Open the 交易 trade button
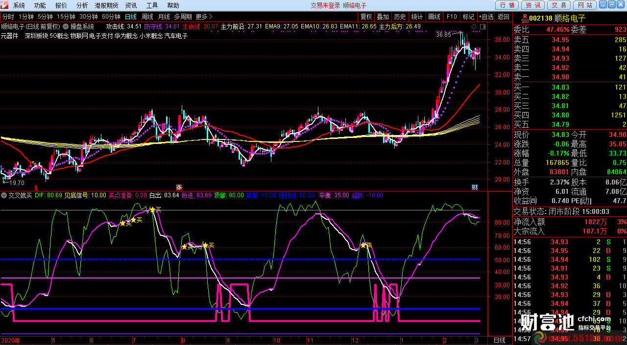The width and height of the screenshot is (627, 345). [x=559, y=5]
